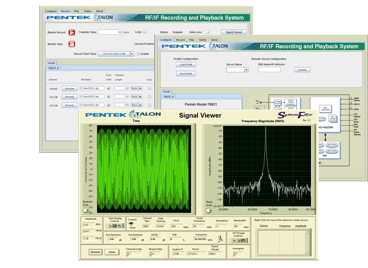Flip the Control Auto lever switch

(131, 224)
